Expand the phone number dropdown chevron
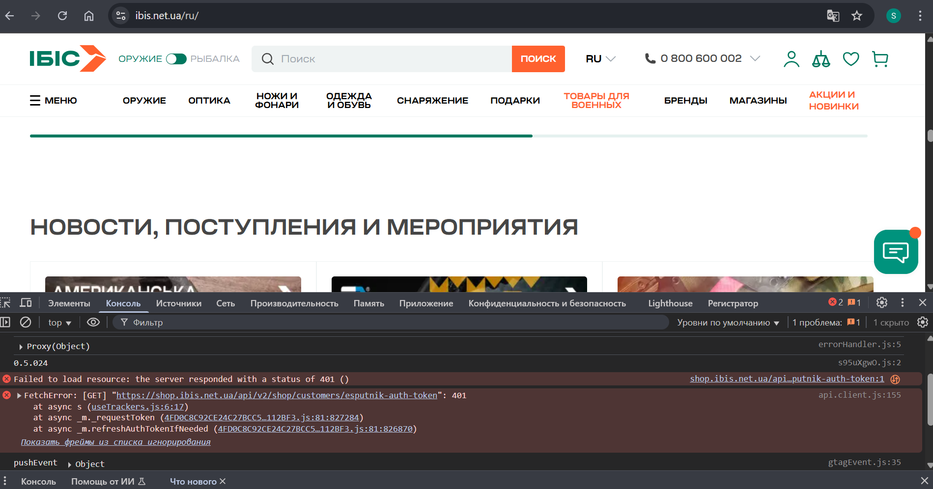This screenshot has height=489, width=933. (x=755, y=58)
